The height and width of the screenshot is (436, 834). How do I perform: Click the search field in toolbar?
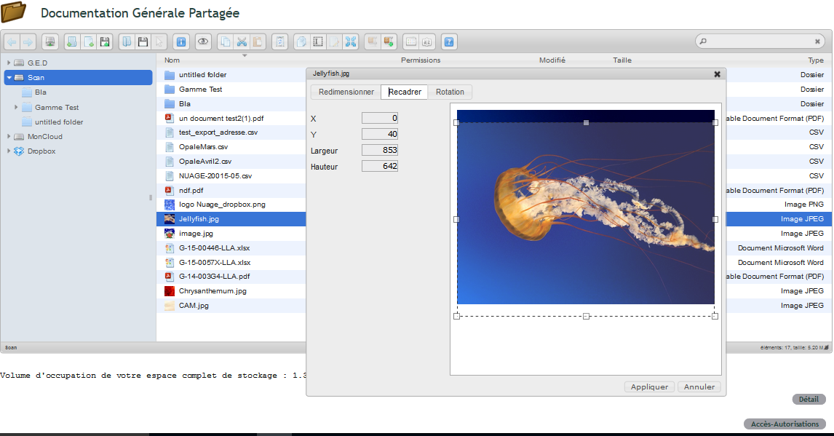[760, 41]
